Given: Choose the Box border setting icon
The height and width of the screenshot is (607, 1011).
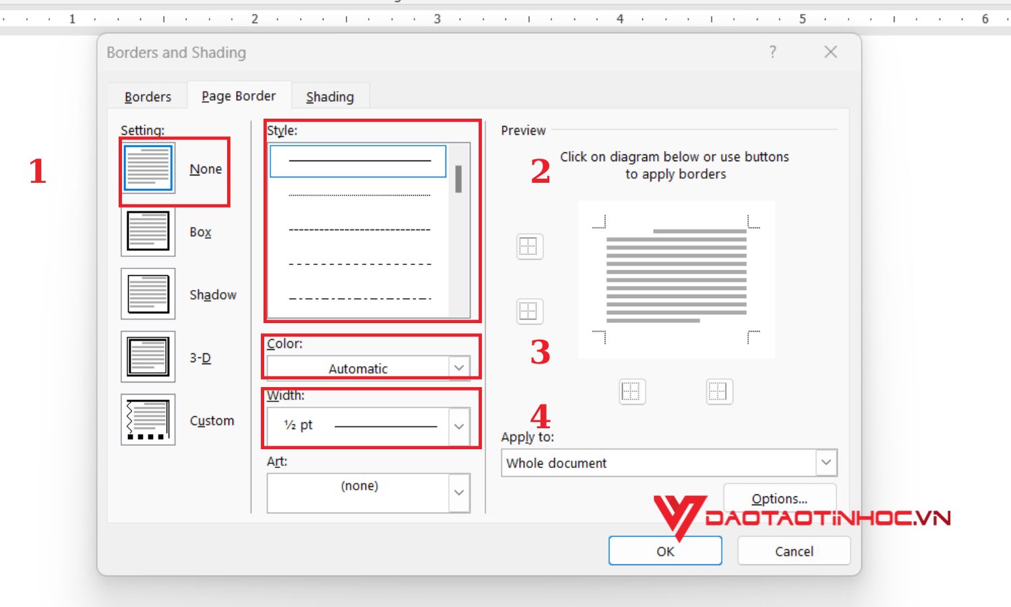Looking at the screenshot, I should point(148,231).
